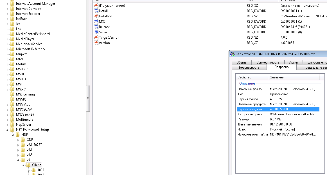Click the MediaPlayer folder icon
This screenshot has width=327, height=175.
(13, 39)
